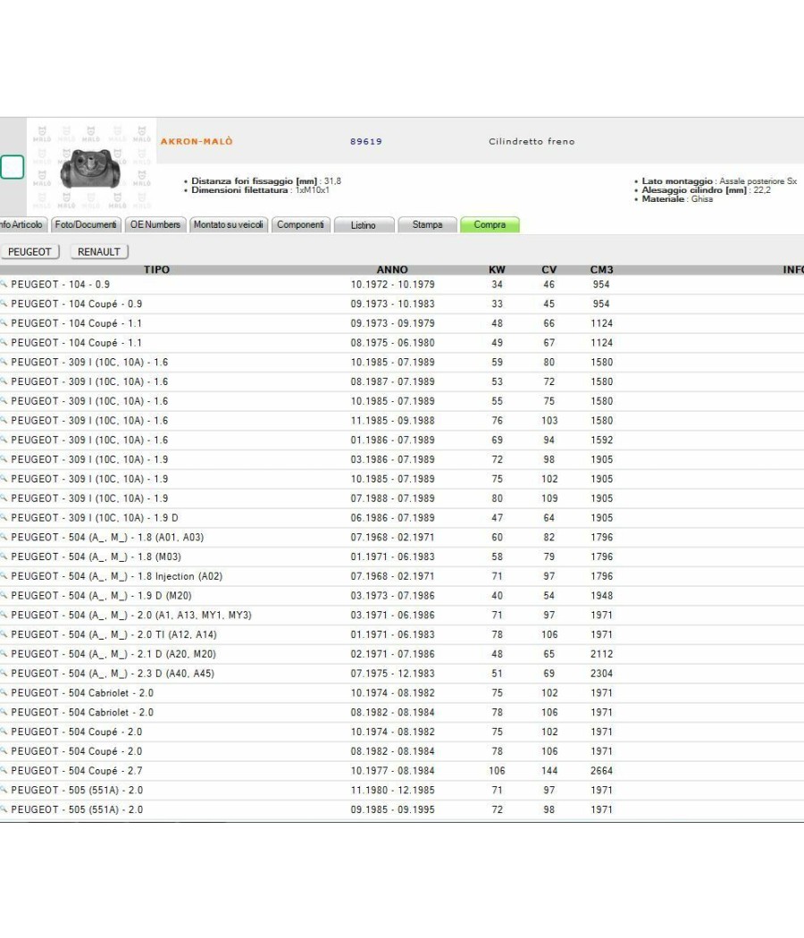The width and height of the screenshot is (804, 938).
Task: Click the KW column header
Action: (x=497, y=270)
